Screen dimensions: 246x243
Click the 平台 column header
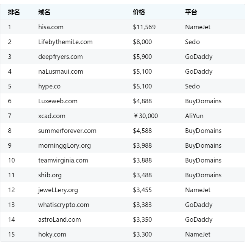(191, 12)
